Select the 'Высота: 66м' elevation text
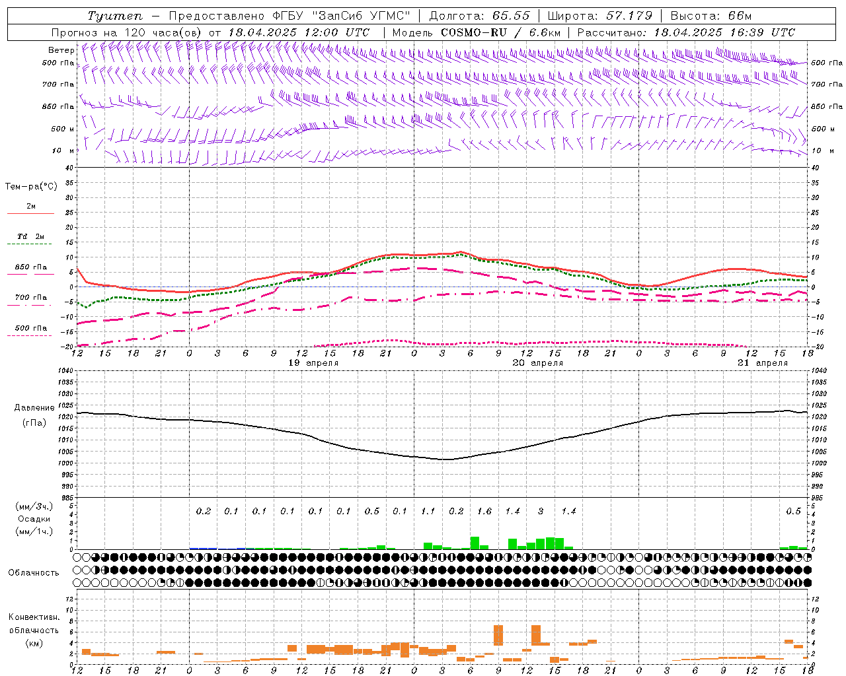Image resolution: width=846 pixels, height=676 pixels. click(x=711, y=16)
